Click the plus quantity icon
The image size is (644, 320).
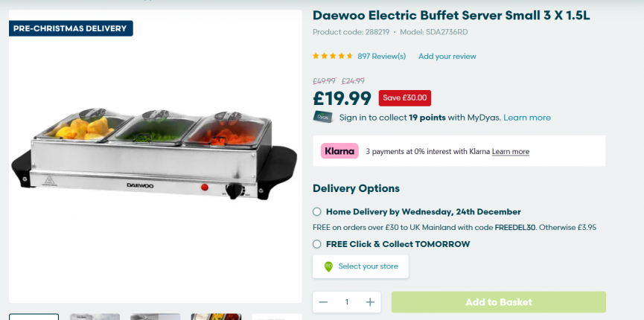(370, 302)
